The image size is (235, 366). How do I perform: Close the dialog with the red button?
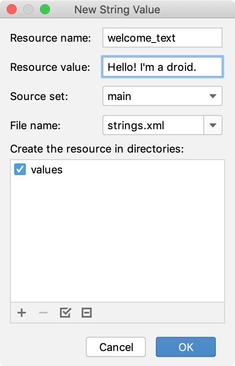[12, 9]
